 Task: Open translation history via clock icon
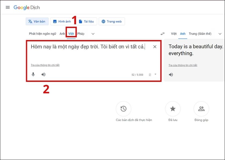tap(123, 109)
